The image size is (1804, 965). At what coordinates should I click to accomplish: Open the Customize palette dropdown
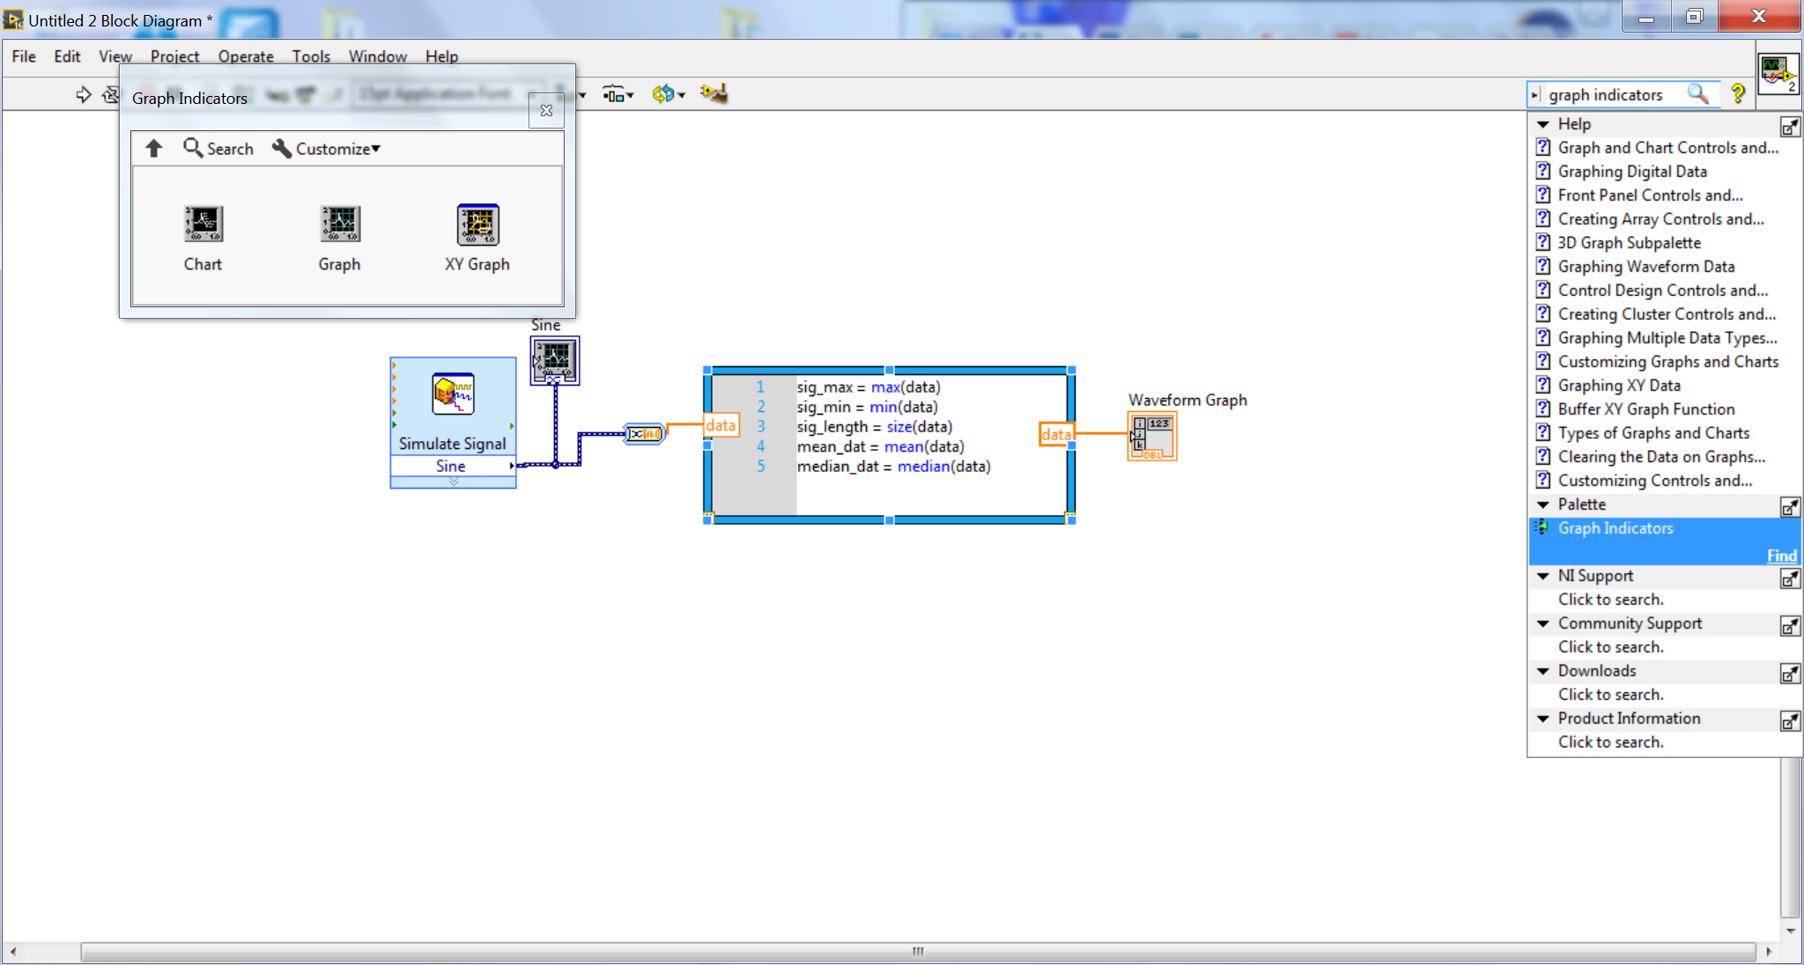(327, 148)
